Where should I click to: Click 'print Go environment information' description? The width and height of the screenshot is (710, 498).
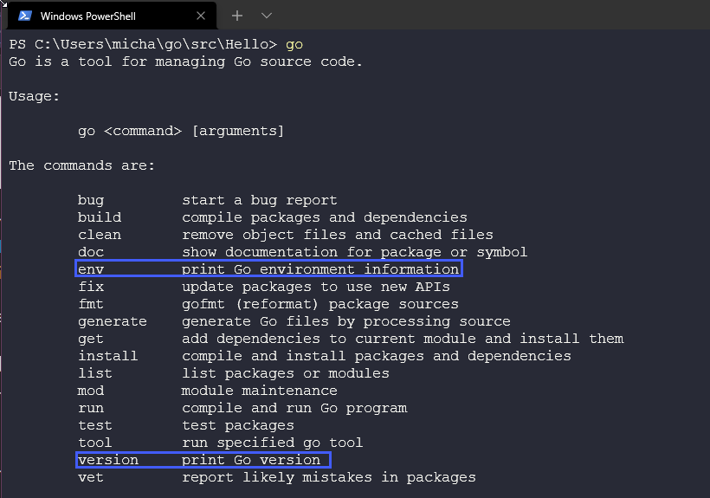tap(319, 269)
